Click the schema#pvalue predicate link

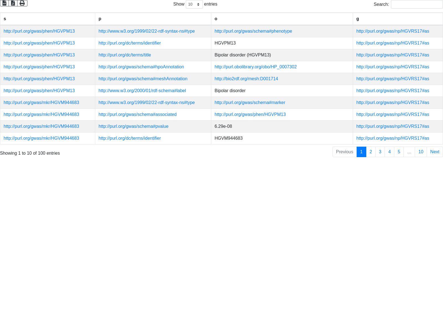point(133,126)
